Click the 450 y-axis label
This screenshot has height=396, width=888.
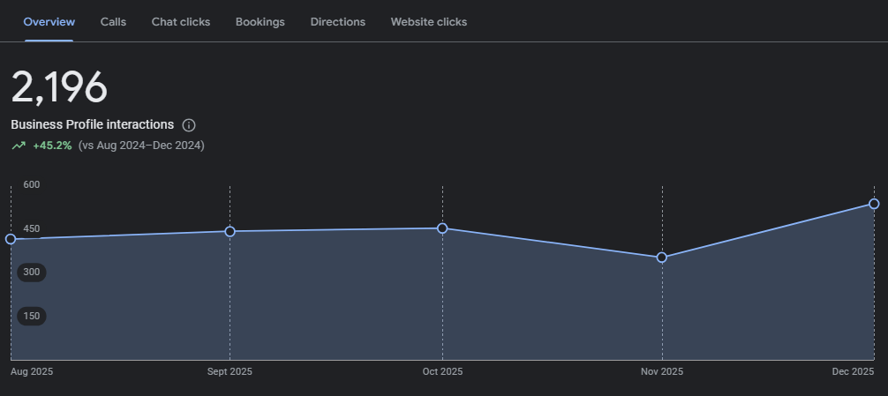32,228
